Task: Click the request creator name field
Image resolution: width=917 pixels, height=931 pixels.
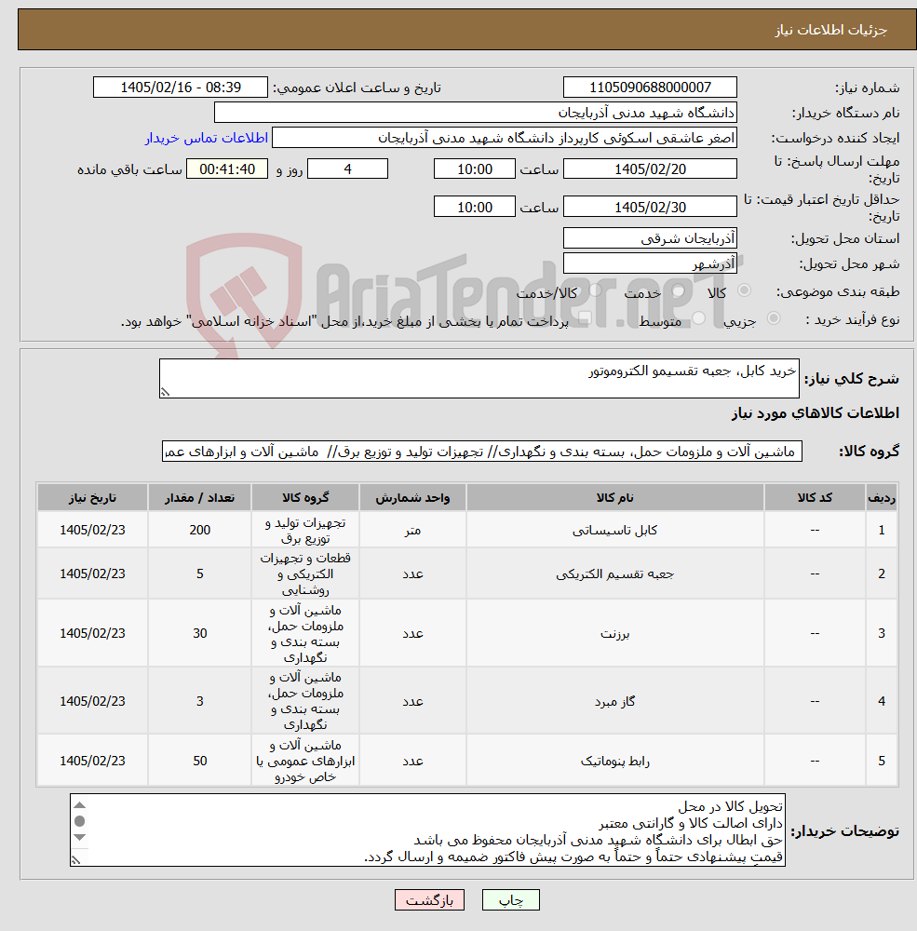Action: 505,138
